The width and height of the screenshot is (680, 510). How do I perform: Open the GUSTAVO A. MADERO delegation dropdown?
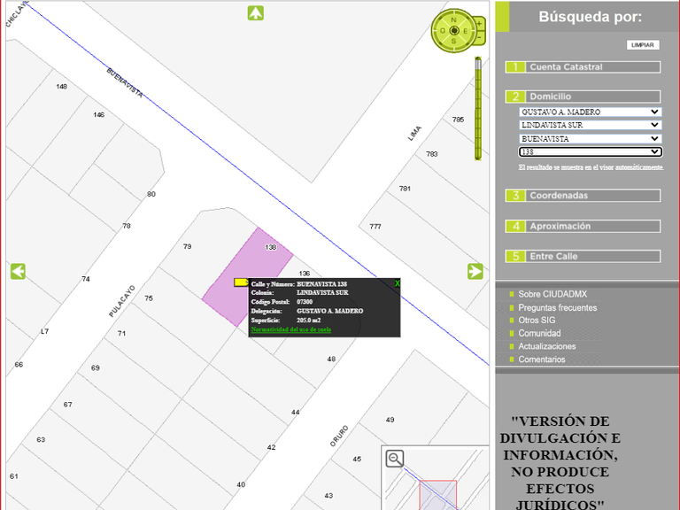point(590,112)
